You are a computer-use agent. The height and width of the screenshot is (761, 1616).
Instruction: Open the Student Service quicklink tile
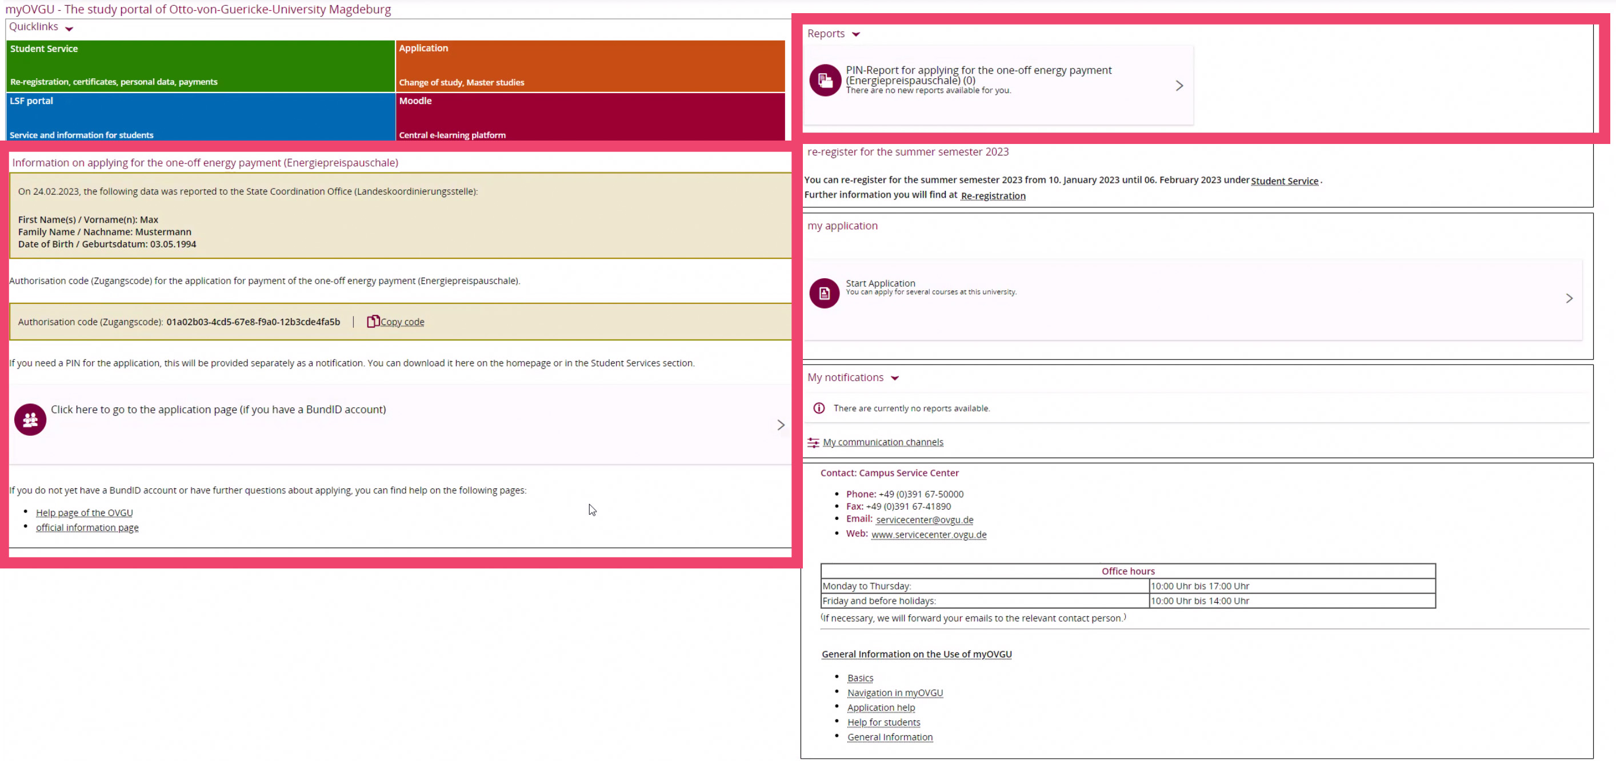click(200, 66)
